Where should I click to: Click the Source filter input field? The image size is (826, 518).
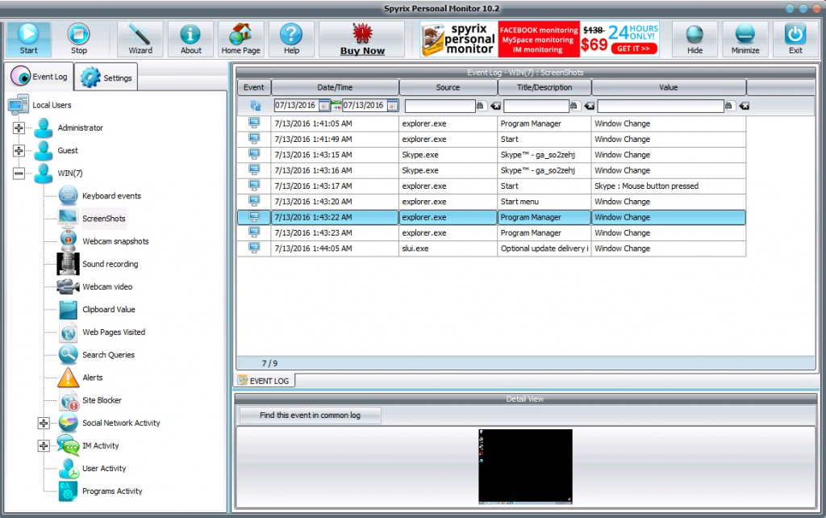(x=440, y=106)
